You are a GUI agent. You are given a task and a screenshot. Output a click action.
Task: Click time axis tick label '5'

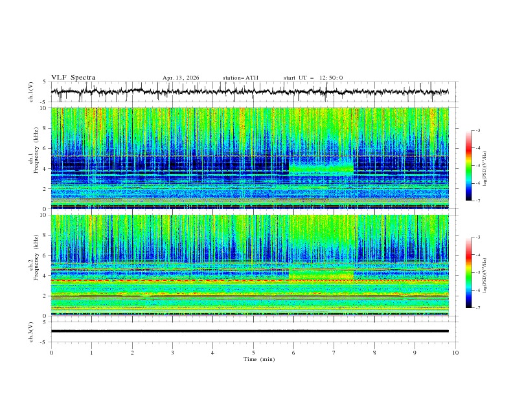(253, 353)
